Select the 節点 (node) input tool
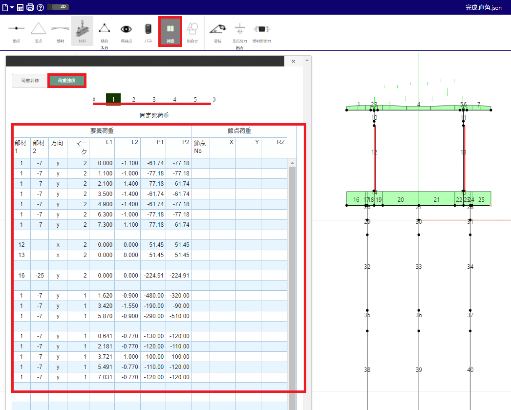Viewport: 511px width, 410px height. (x=17, y=32)
